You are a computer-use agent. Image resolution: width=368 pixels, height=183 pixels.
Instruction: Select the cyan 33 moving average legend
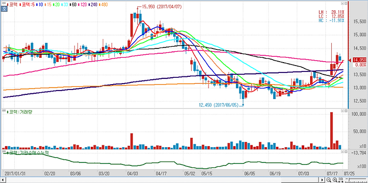pos(65,4)
